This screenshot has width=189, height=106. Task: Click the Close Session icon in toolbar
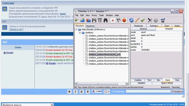pos(88,20)
